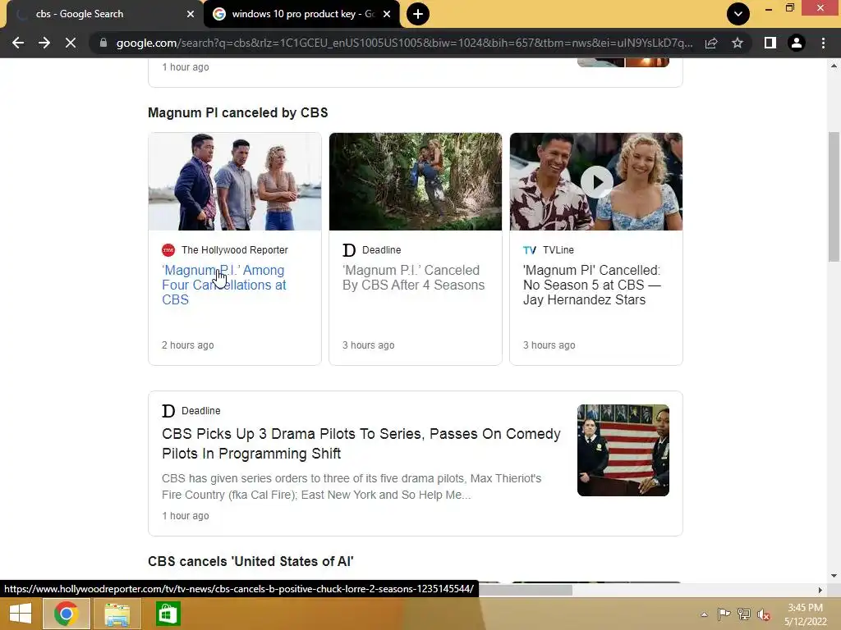Click the CBS cancels 'United States of Al' heading
The image size is (841, 630).
pos(250,561)
